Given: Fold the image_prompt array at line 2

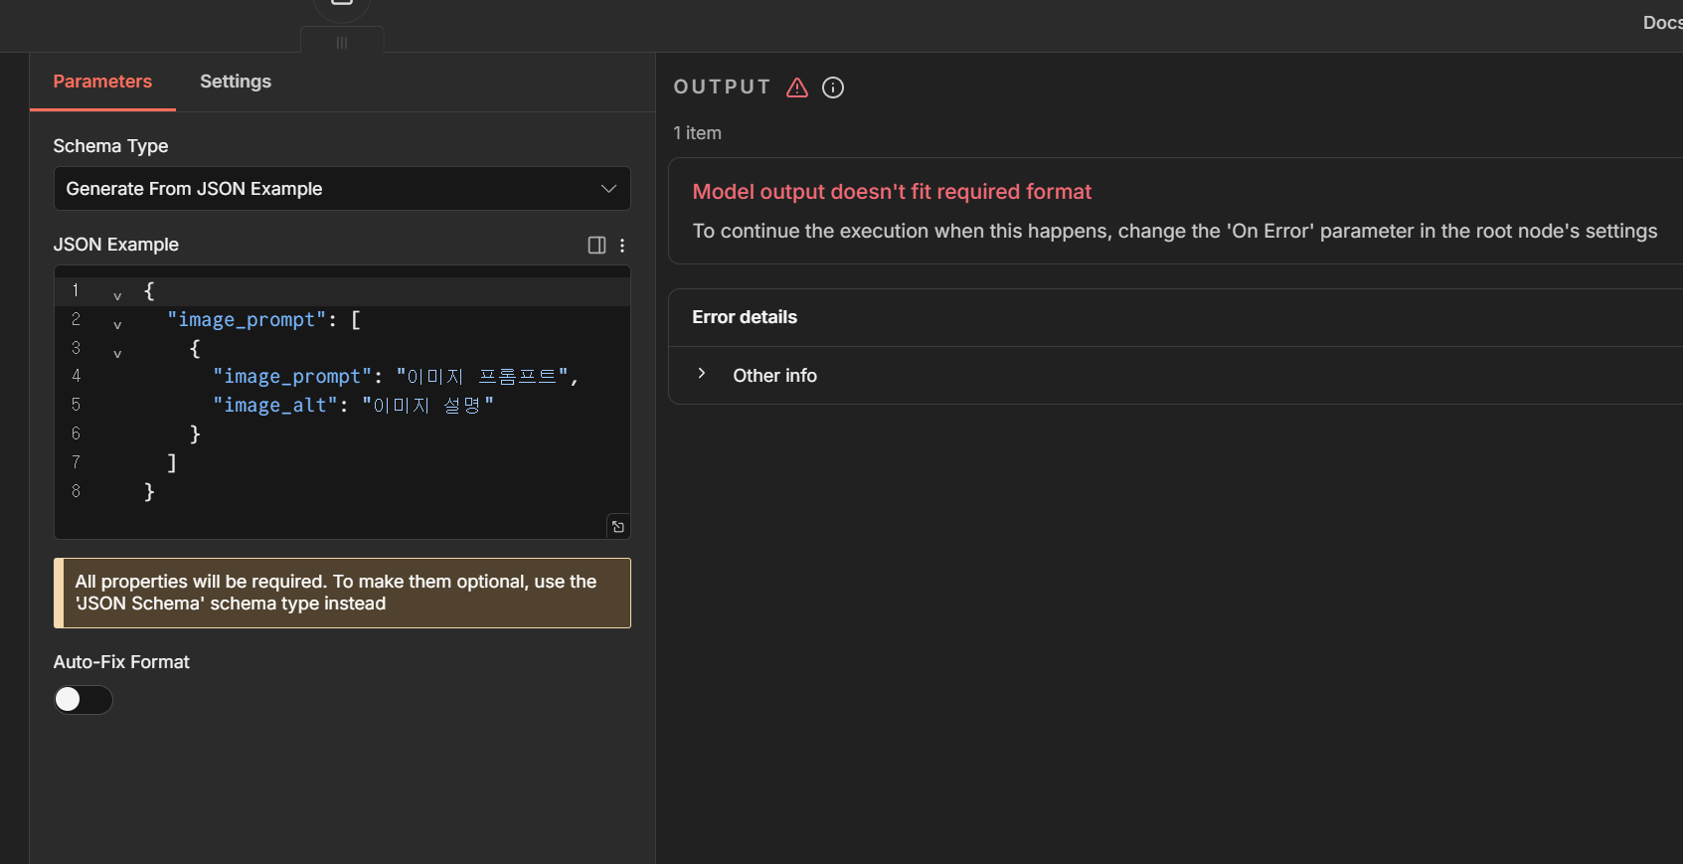Looking at the screenshot, I should click(117, 324).
